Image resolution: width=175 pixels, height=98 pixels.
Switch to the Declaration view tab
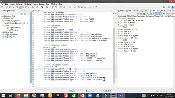pyautogui.click(x=145, y=11)
